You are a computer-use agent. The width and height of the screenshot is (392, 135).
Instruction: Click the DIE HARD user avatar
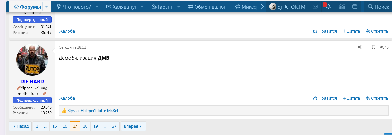(x=32, y=60)
